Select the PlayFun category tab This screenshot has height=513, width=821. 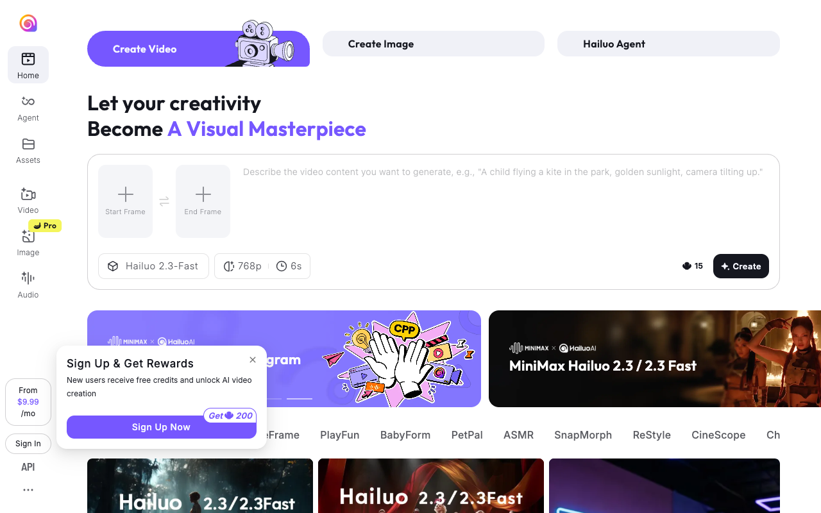click(340, 435)
